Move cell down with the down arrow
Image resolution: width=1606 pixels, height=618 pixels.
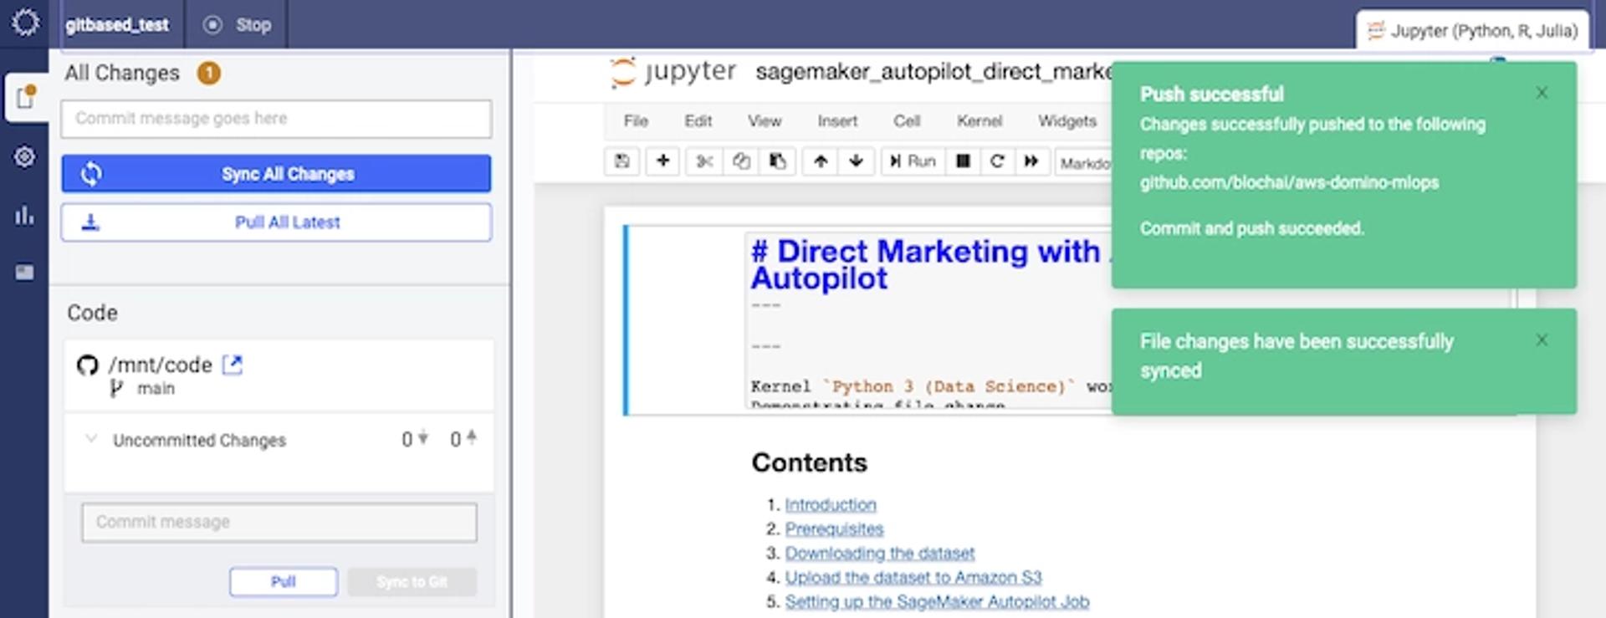pyautogui.click(x=856, y=161)
